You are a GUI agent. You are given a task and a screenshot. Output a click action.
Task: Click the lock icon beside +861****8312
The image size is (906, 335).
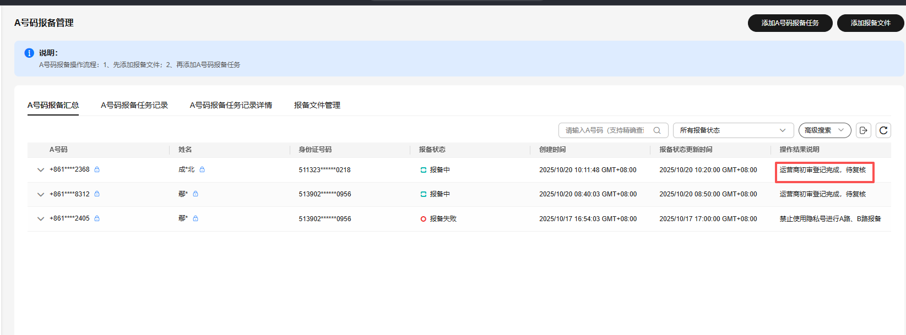97,194
